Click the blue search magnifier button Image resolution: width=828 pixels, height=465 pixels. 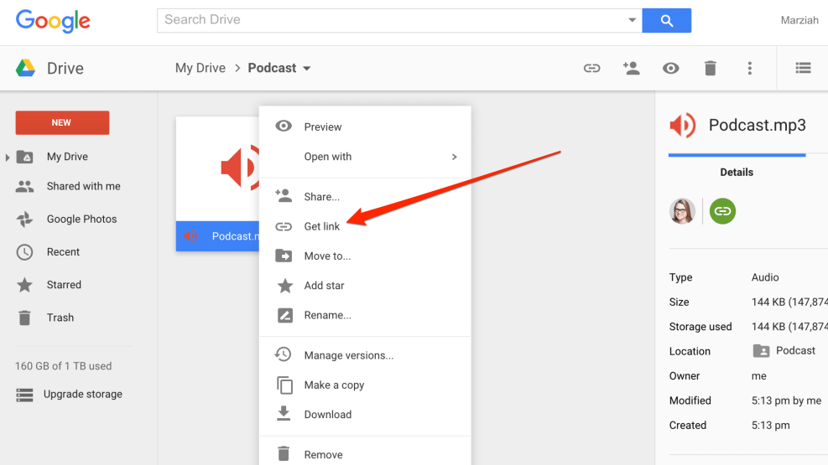(667, 21)
